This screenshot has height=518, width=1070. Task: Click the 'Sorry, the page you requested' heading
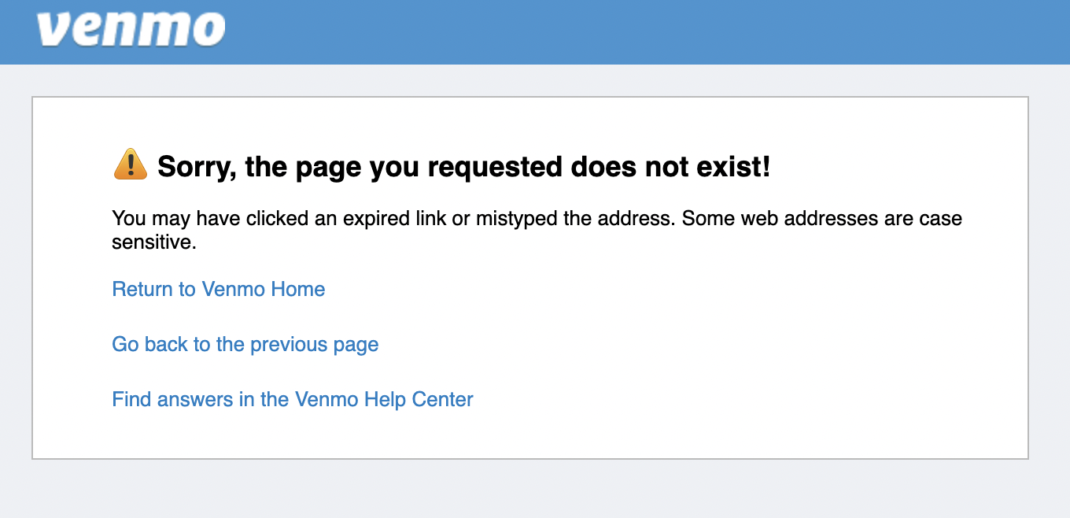pyautogui.click(x=463, y=166)
